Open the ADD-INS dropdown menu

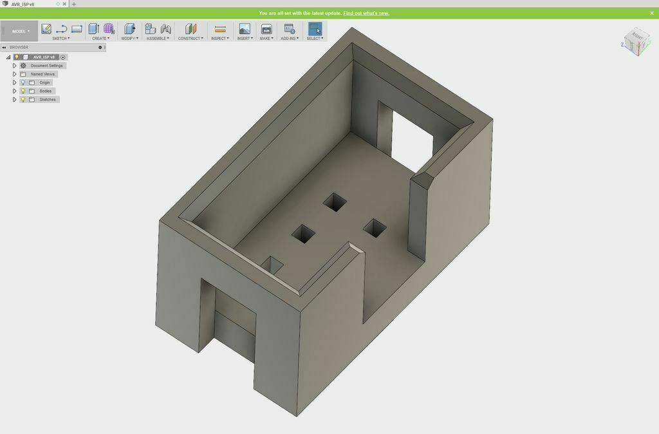(290, 38)
